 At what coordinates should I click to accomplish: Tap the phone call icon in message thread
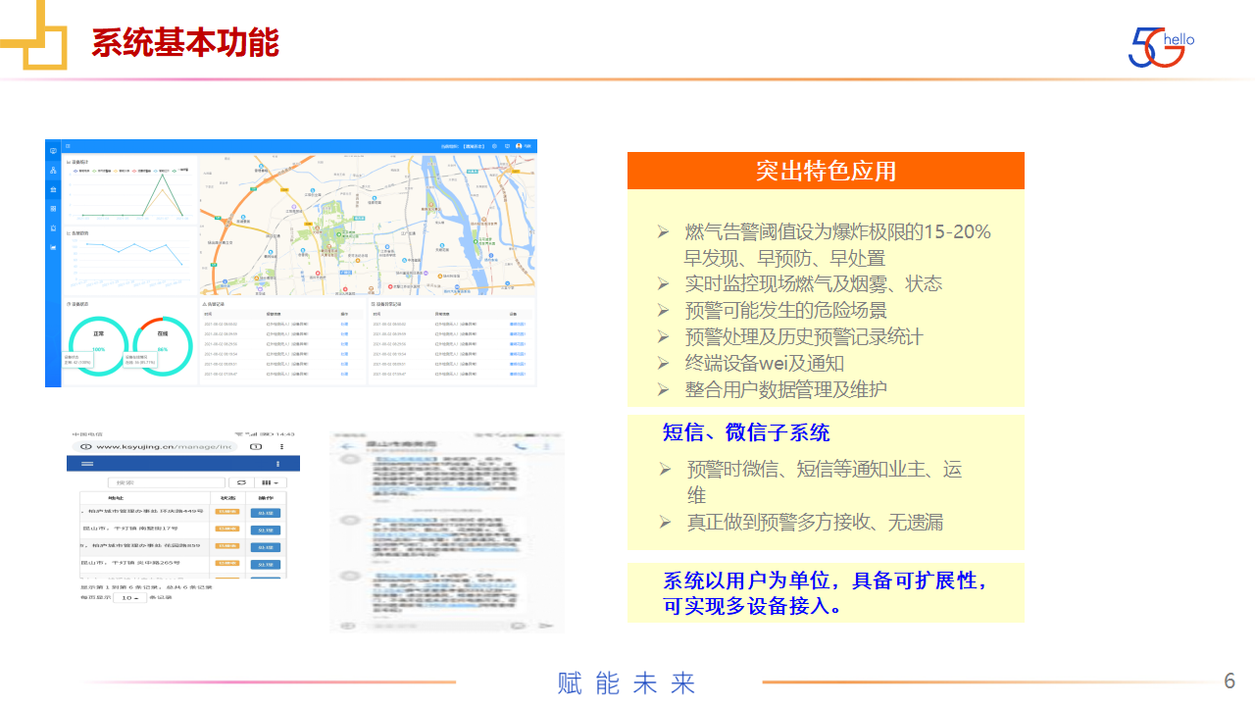(520, 447)
